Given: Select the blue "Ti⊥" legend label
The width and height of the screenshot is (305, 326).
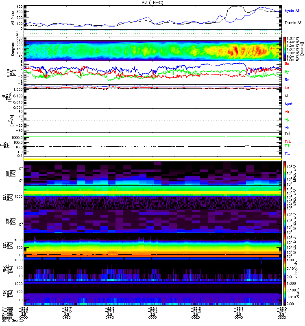Looking at the screenshot, I should (x=287, y=154).
